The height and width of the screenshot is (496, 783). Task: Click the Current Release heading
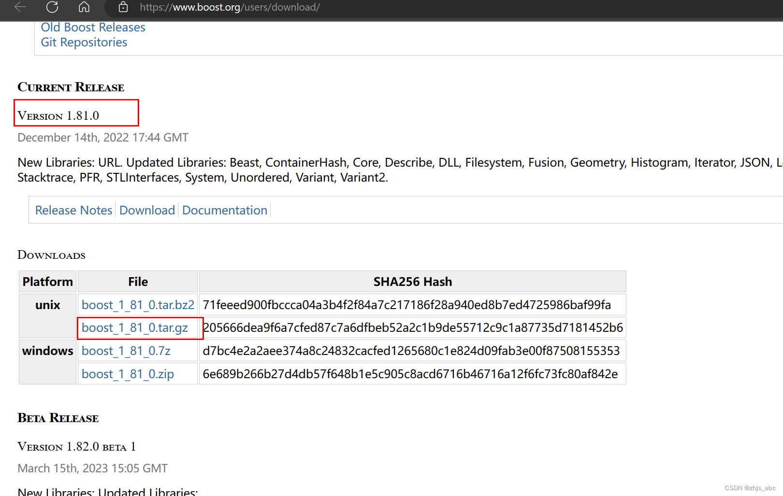71,87
